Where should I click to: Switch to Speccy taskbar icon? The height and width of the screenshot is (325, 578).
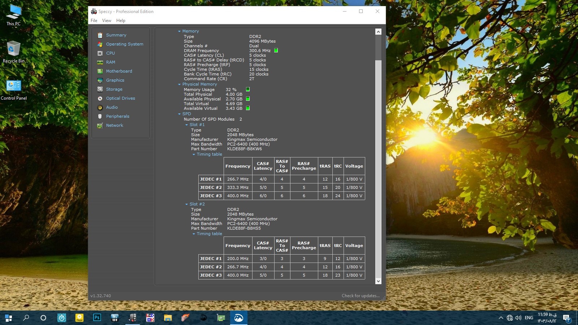pos(133,318)
